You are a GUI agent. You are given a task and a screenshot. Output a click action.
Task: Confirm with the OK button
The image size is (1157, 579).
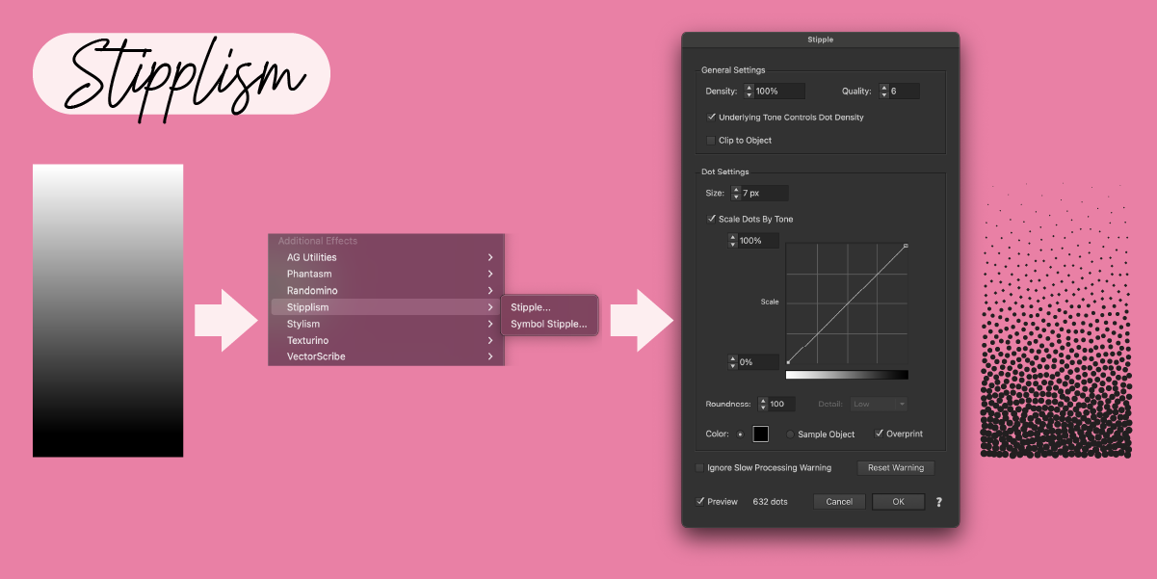tap(898, 501)
